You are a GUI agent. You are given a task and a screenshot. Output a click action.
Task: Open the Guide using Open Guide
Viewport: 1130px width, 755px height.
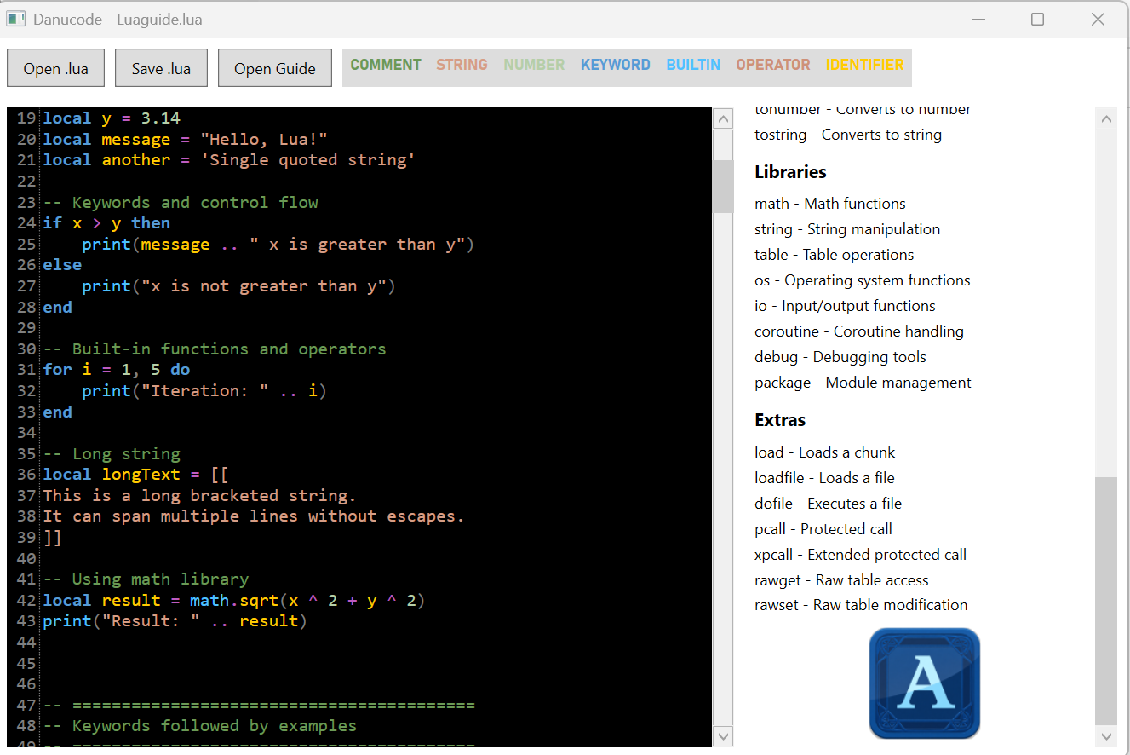pos(274,67)
